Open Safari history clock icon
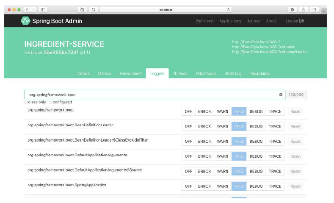The width and height of the screenshot is (334, 203). pos(82,10)
